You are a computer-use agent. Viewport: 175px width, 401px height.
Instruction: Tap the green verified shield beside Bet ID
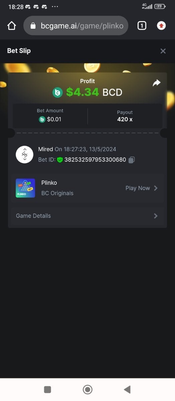pyautogui.click(x=60, y=160)
